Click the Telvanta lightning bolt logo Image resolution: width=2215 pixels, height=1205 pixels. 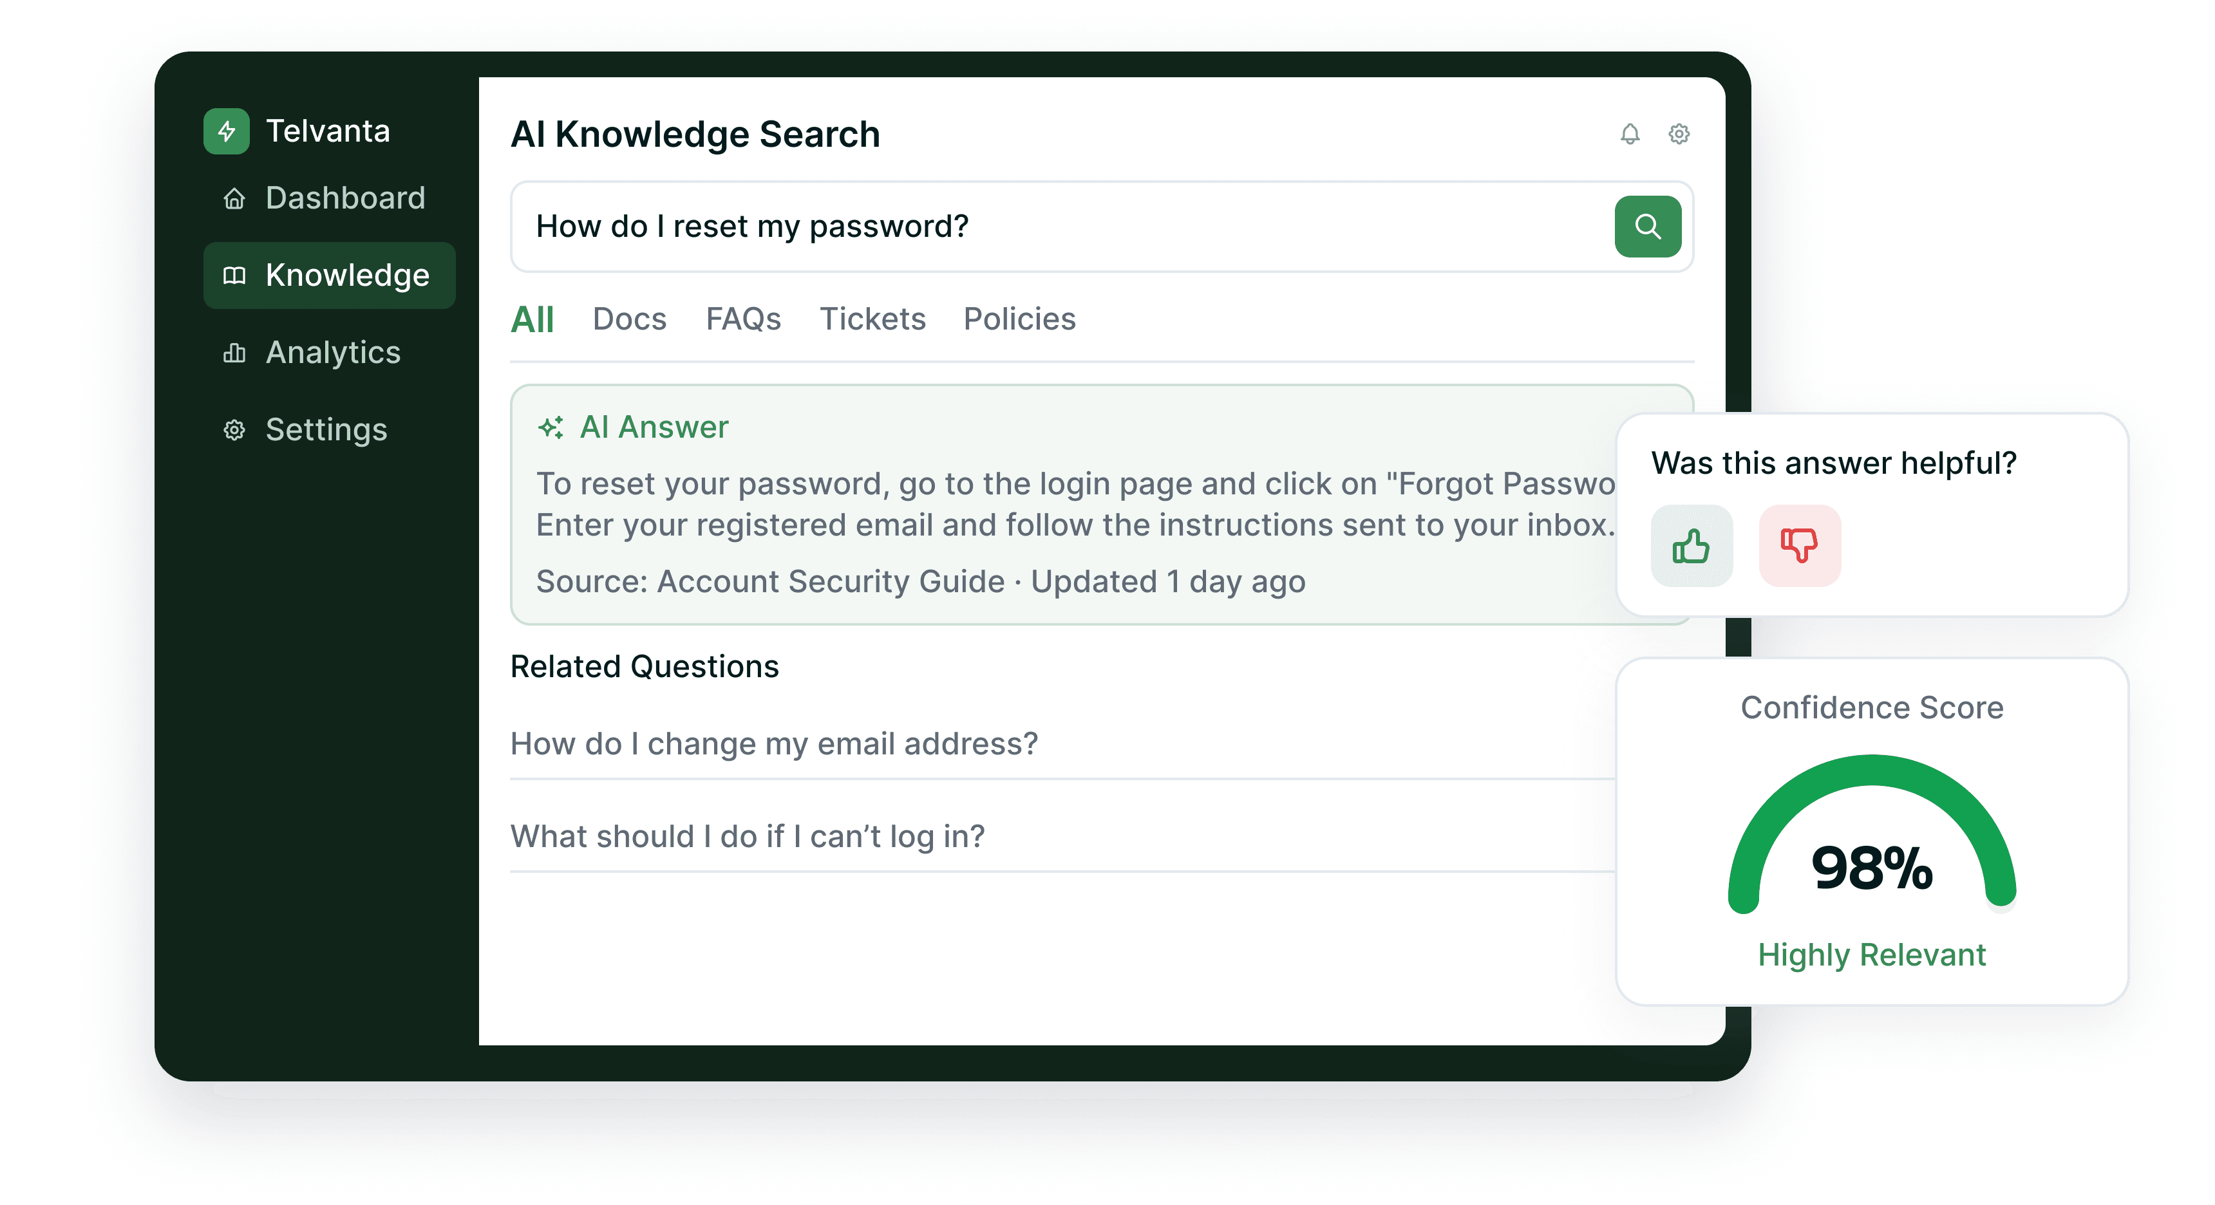[x=226, y=131]
